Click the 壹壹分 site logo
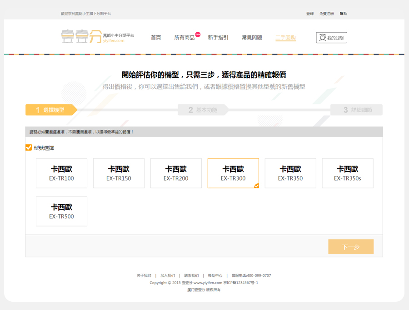Screen dimensions: 409x310 tap(97, 36)
